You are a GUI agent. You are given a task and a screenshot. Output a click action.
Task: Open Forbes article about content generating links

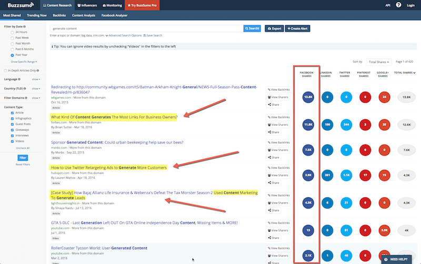(x=114, y=117)
